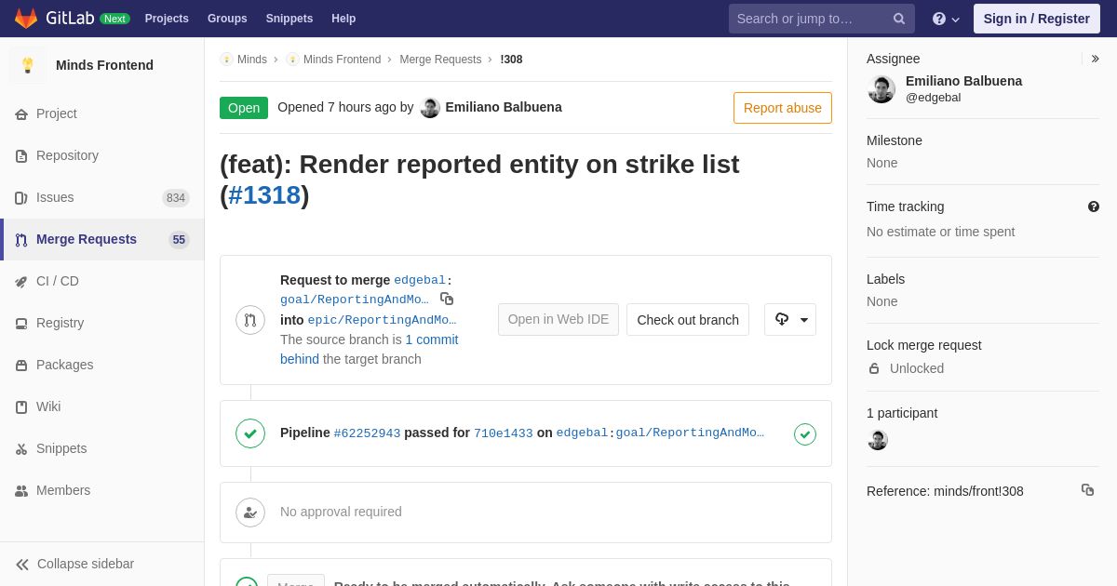This screenshot has width=1117, height=586.
Task: Collapse the right sidebar with double chevron
Action: click(1095, 59)
